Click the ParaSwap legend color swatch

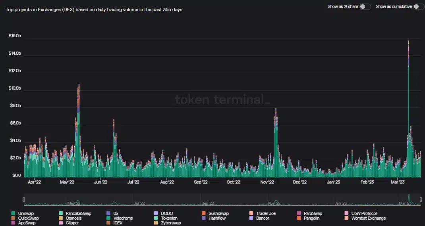(299, 213)
